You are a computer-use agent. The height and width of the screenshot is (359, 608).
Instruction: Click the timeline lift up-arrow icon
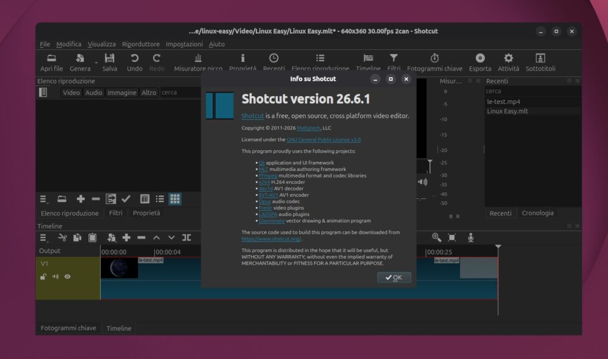pos(156,238)
